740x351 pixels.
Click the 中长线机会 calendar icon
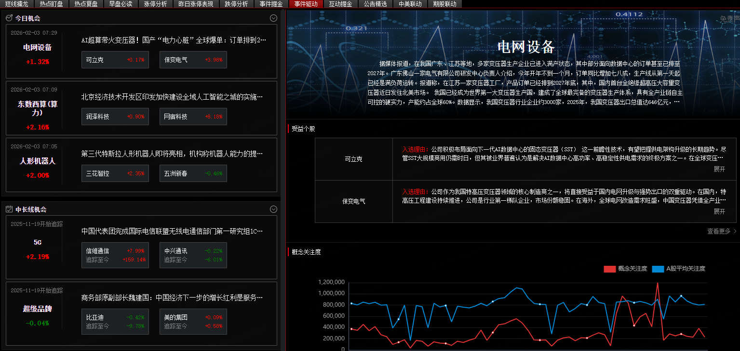pos(9,209)
